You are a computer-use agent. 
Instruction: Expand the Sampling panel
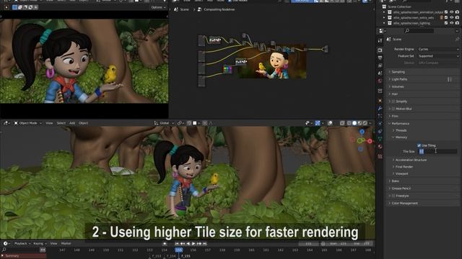tap(422, 72)
